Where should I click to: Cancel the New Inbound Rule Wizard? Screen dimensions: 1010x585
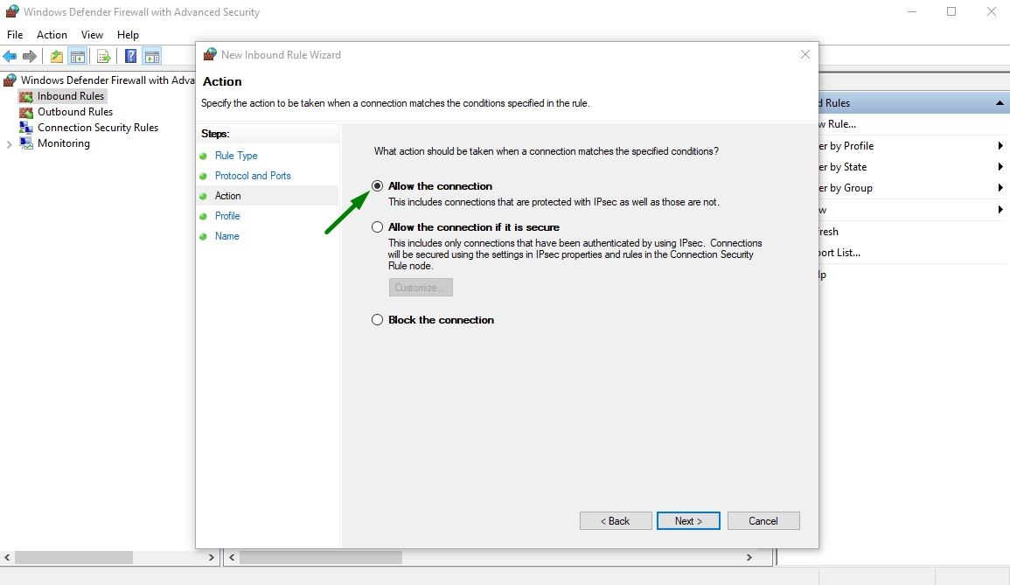763,520
